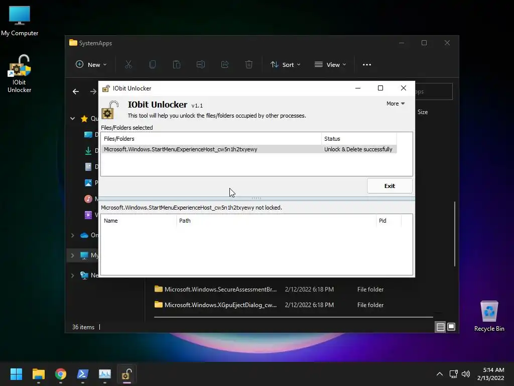Click Cut icon in SystemApps toolbar

click(x=128, y=64)
